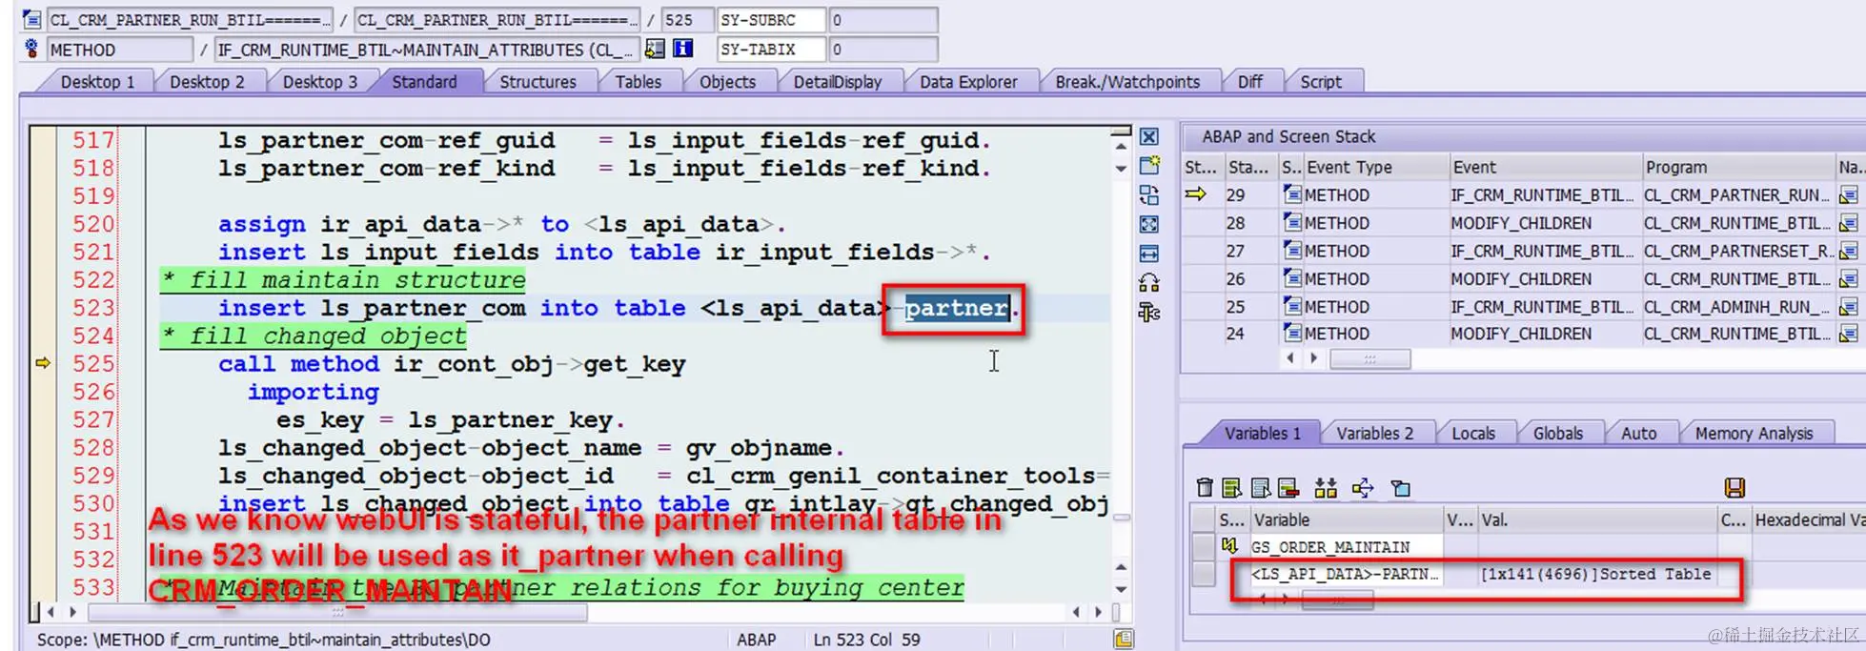Click the Hexadecimal Value column header

pyautogui.click(x=1808, y=520)
